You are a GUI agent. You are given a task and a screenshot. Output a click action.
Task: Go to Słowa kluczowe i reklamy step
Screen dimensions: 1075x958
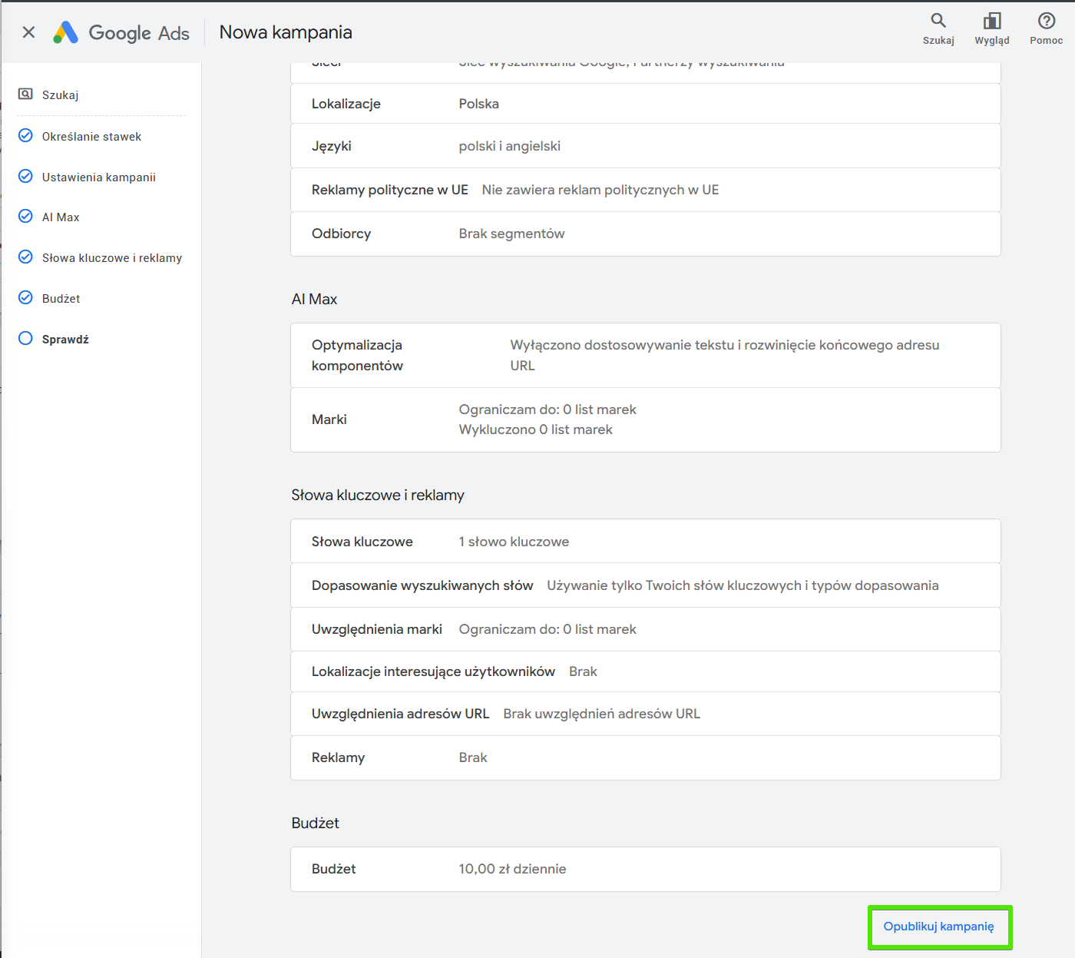pos(111,258)
